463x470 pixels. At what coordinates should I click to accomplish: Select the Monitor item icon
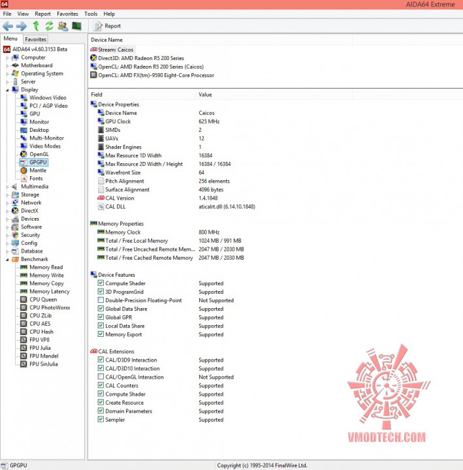point(24,122)
